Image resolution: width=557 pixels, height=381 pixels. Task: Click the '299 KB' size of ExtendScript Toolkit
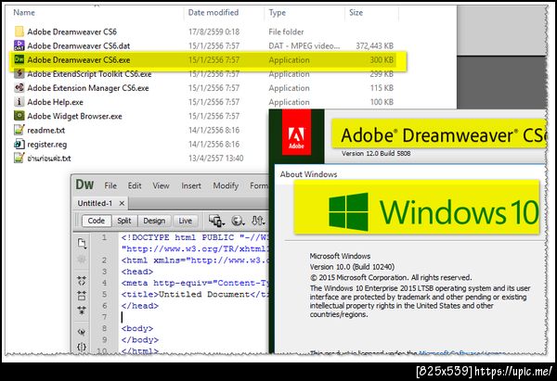(x=382, y=74)
